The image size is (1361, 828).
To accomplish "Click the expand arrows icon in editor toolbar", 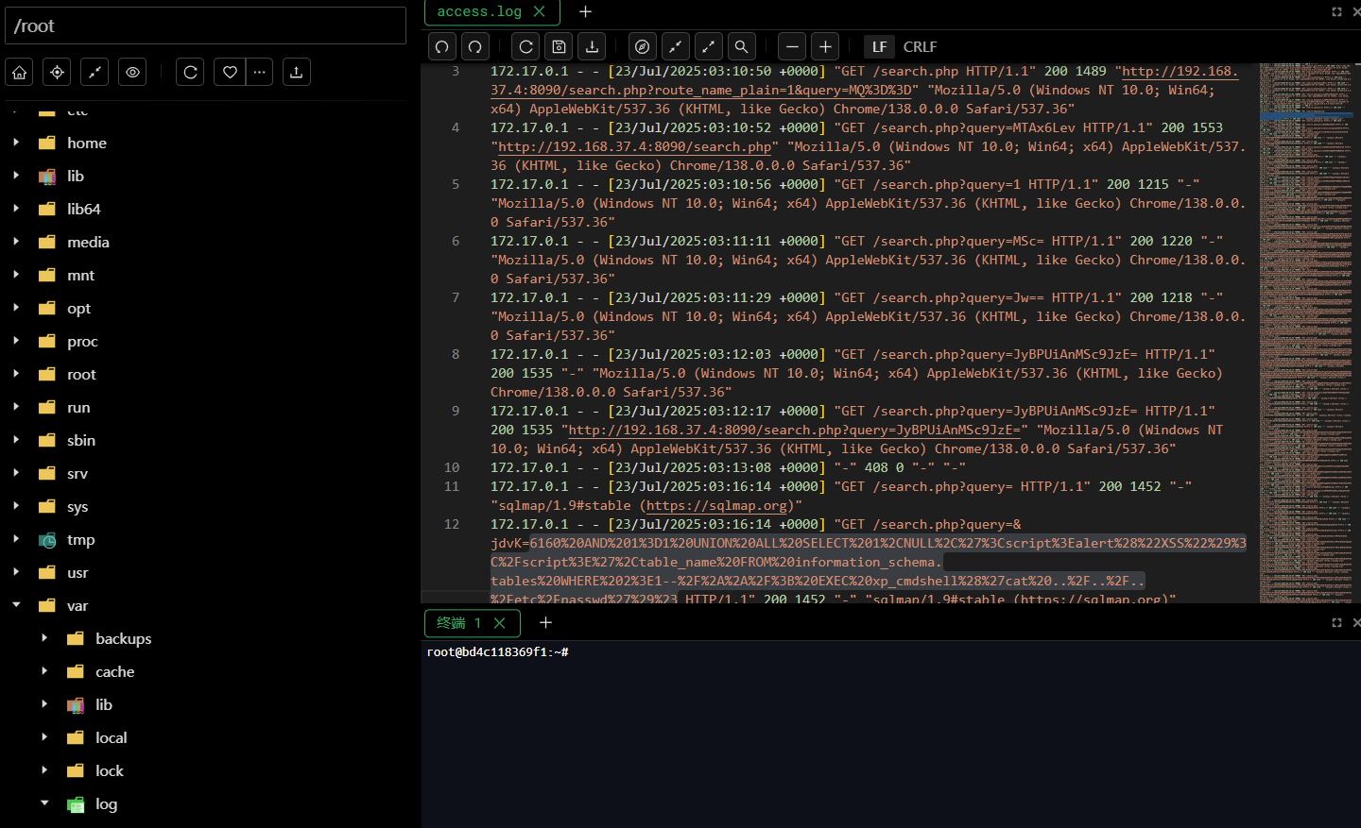I will click(708, 46).
